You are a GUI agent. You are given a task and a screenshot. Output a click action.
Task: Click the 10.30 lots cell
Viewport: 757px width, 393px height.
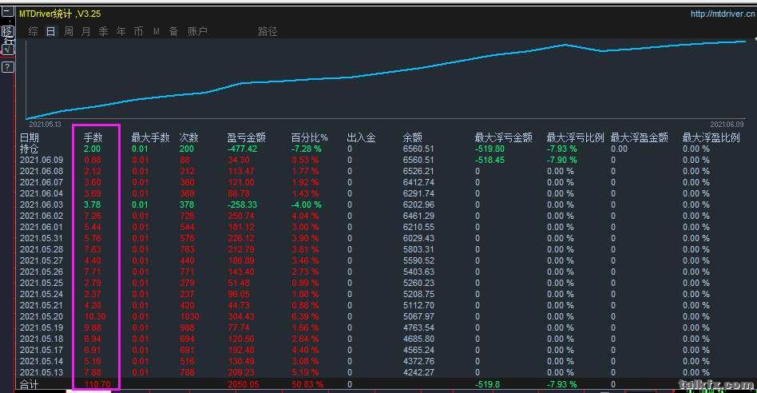click(94, 316)
